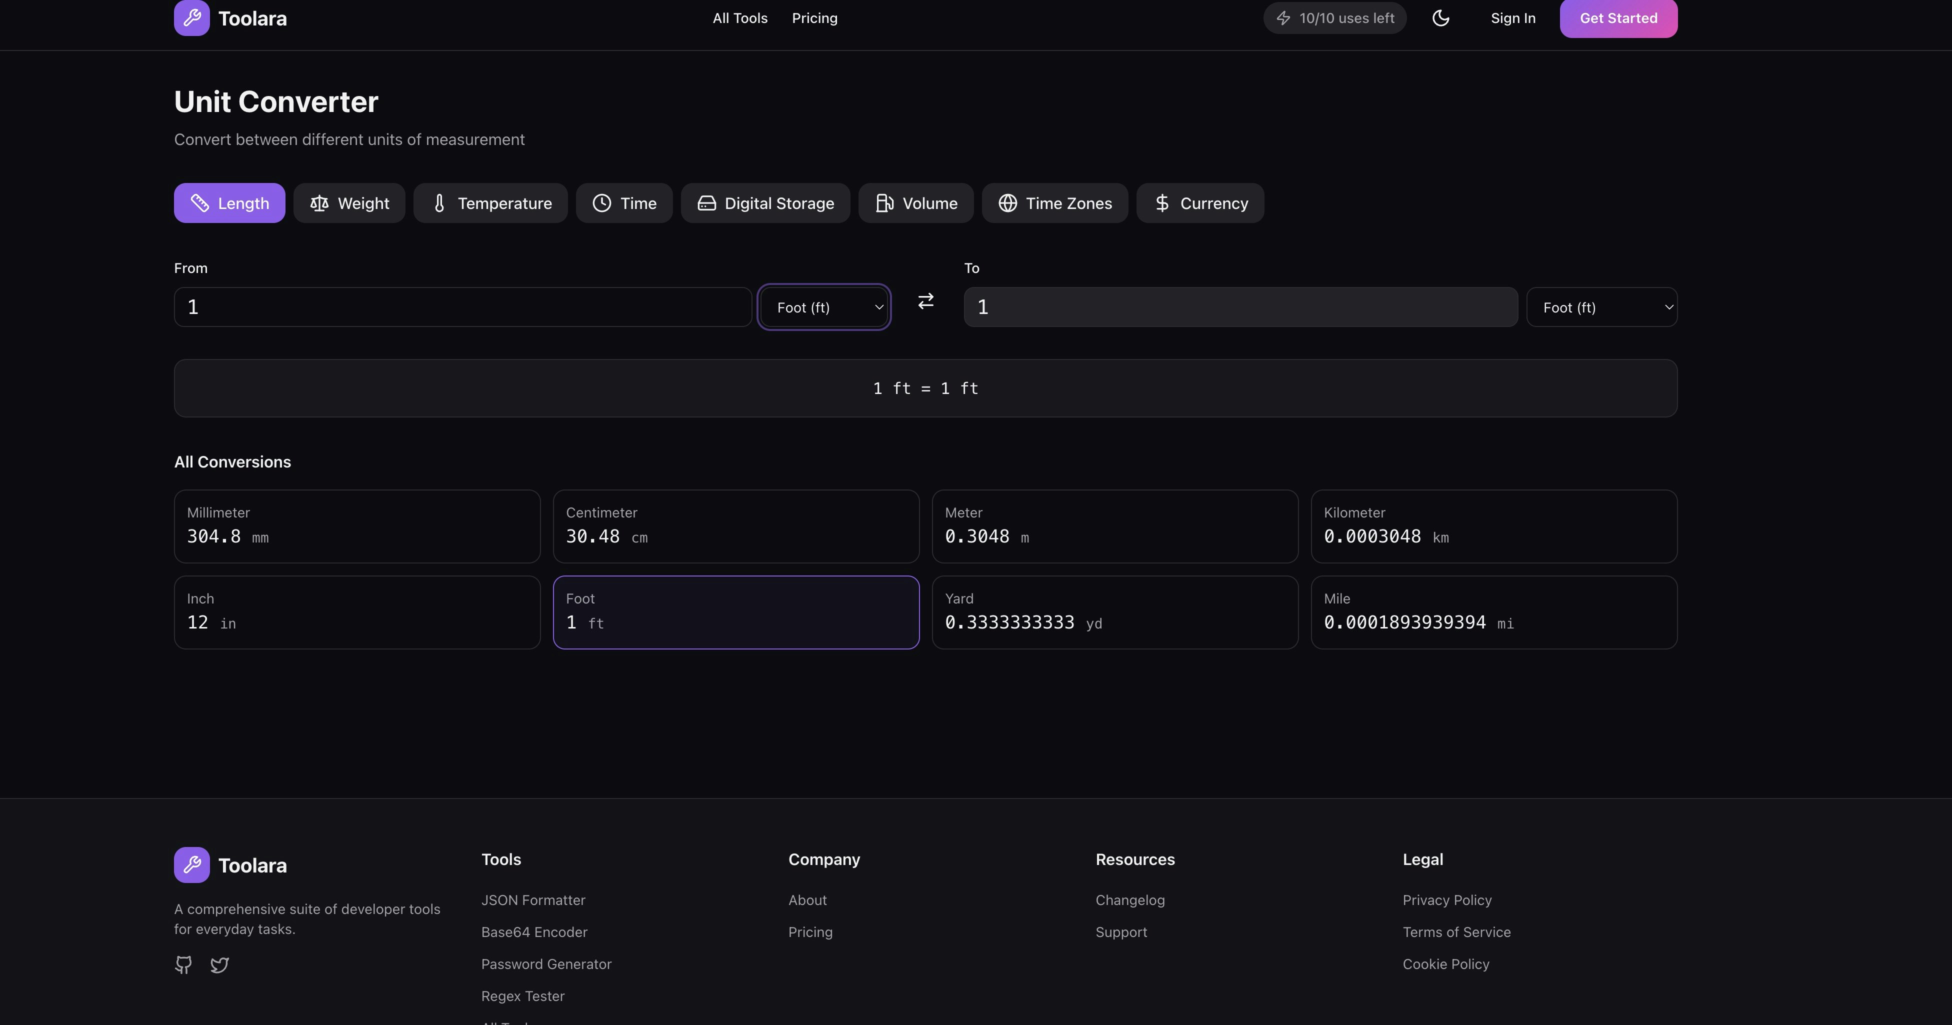The width and height of the screenshot is (1952, 1025).
Task: Toggle dark mode moon icon
Action: point(1440,18)
